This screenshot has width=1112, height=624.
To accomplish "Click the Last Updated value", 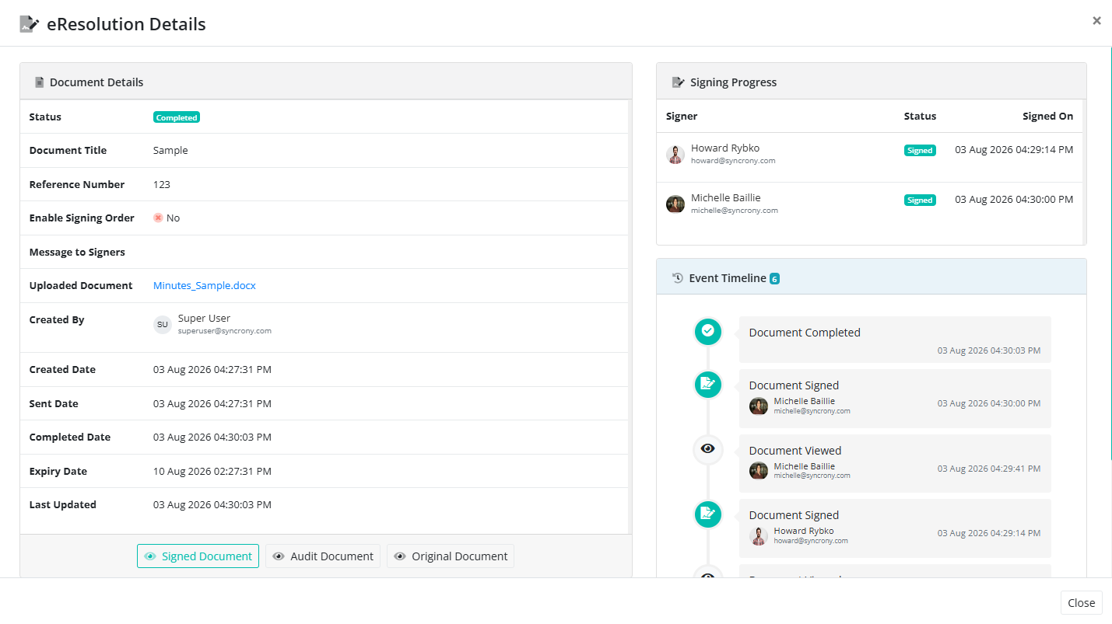I will click(212, 505).
